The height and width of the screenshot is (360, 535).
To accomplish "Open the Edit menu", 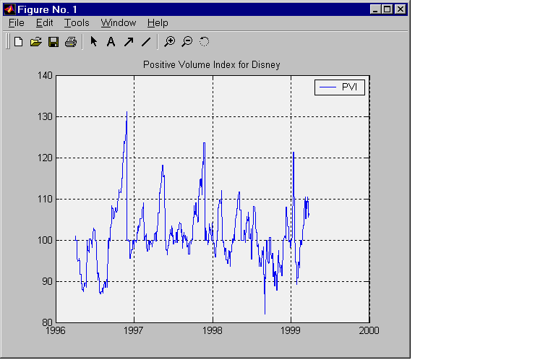I will 44,23.
